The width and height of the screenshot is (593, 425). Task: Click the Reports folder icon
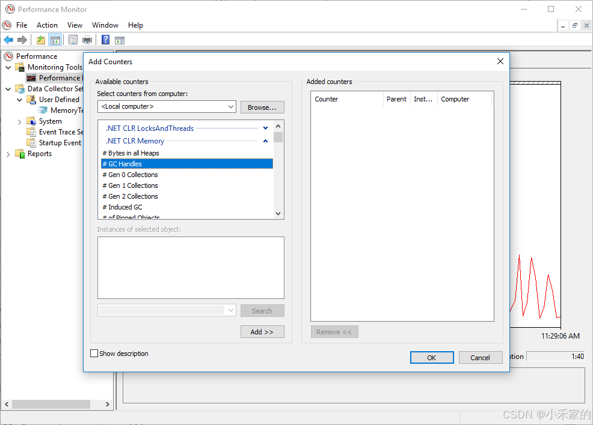click(x=20, y=154)
